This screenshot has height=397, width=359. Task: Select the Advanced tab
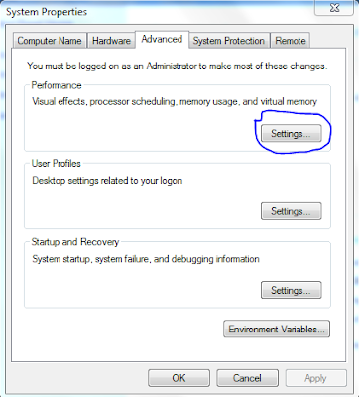(162, 39)
